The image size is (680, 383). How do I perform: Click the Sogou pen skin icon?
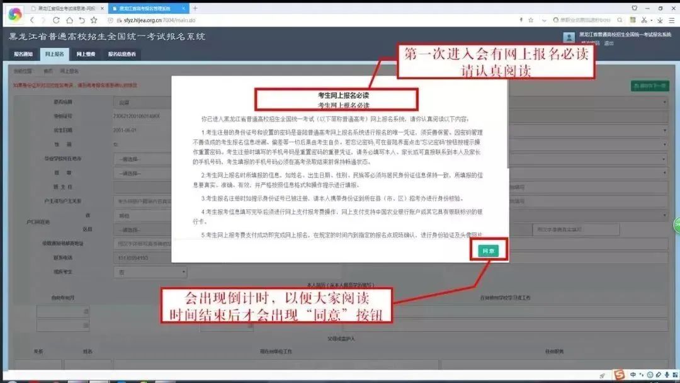tap(659, 375)
